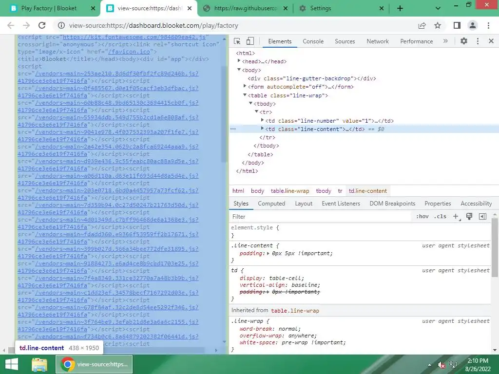Viewport: 499px width, 374px height.
Task: Show more DevTools tabs chevron
Action: [445, 41]
